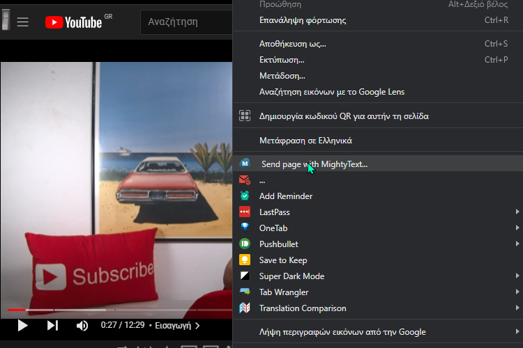Screen dimensions: 523x348
Task: Skip to next video
Action: (x=52, y=325)
